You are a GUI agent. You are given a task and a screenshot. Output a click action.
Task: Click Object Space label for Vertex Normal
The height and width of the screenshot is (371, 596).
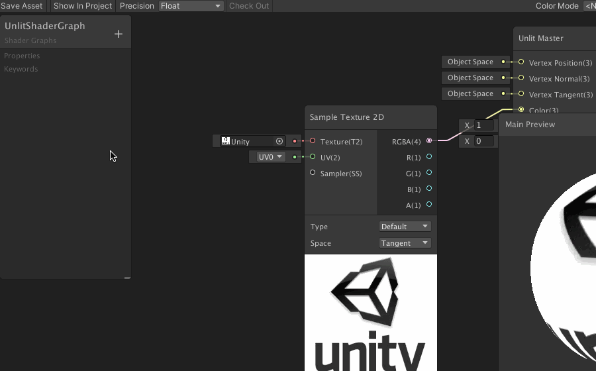click(470, 78)
